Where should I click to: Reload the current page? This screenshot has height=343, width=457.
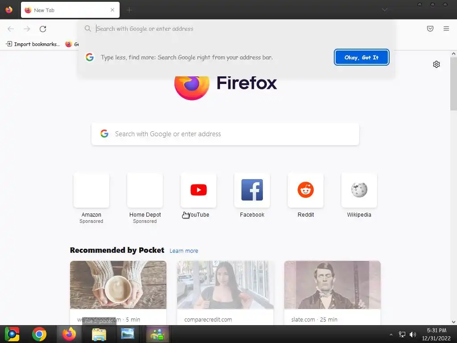[43, 29]
